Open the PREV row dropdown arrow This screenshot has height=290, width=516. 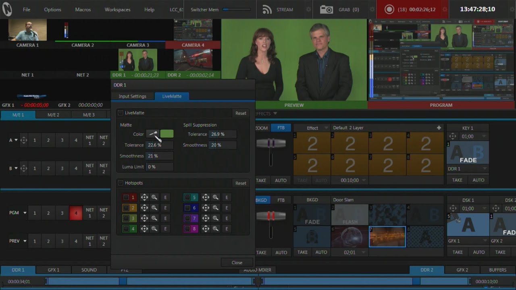[x=25, y=241]
